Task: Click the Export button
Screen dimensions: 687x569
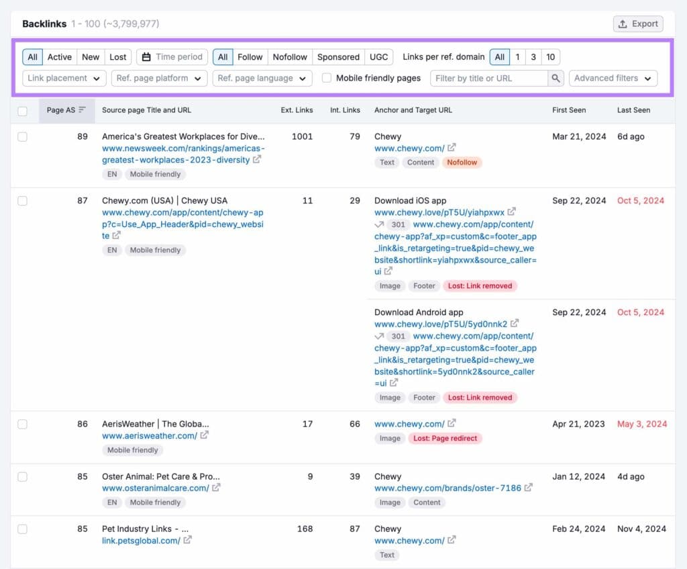Action: pos(637,24)
